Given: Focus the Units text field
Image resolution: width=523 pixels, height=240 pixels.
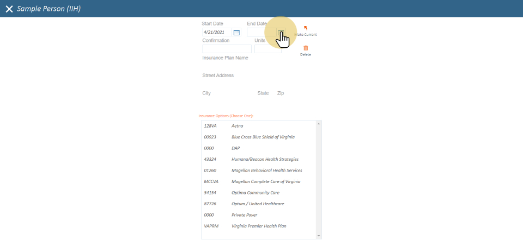Looking at the screenshot, I should [267, 49].
